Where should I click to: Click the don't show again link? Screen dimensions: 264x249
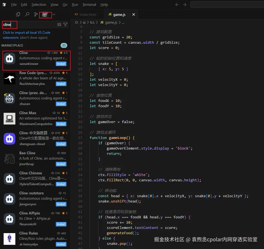click(x=34, y=38)
